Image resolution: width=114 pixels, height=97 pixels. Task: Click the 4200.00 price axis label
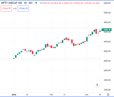coord(107,51)
